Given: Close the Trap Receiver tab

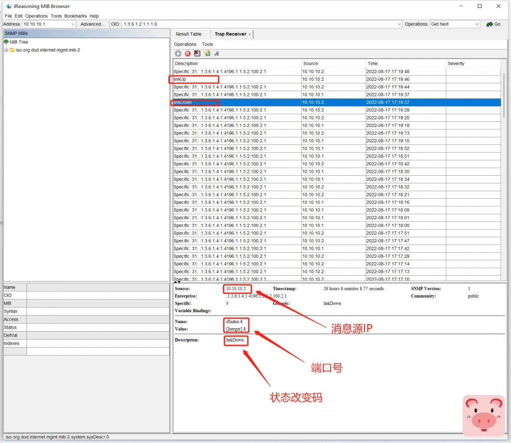Looking at the screenshot, I should pyautogui.click(x=250, y=34).
